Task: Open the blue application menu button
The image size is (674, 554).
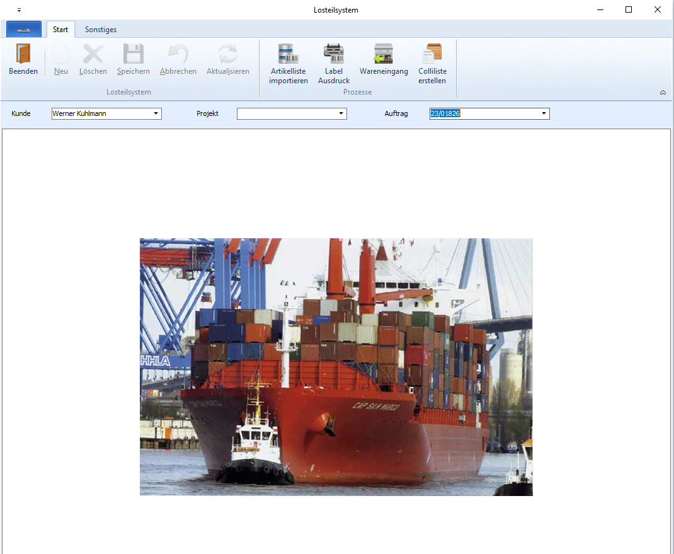Action: (24, 29)
